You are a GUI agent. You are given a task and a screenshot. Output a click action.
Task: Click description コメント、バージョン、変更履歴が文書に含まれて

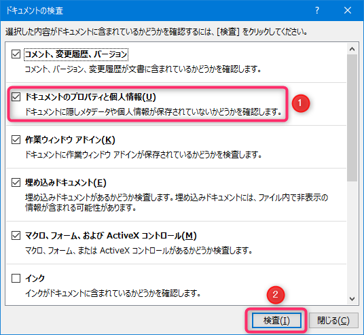click(x=143, y=69)
